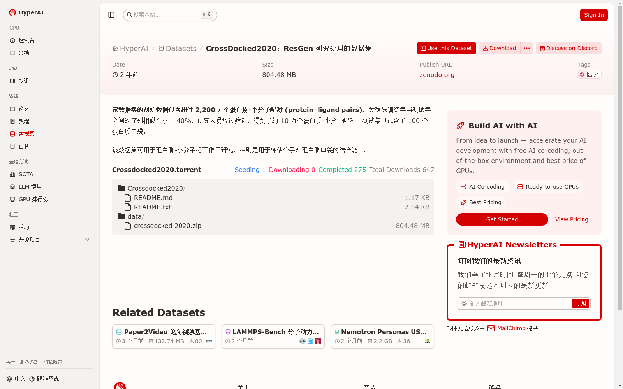Click the Get Started button
623x389 pixels.
tap(502, 219)
